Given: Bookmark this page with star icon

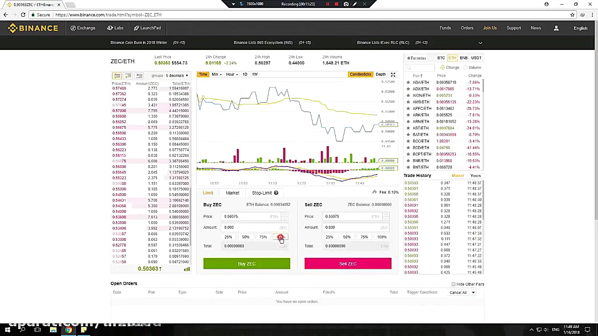Looking at the screenshot, I should click(x=572, y=15).
